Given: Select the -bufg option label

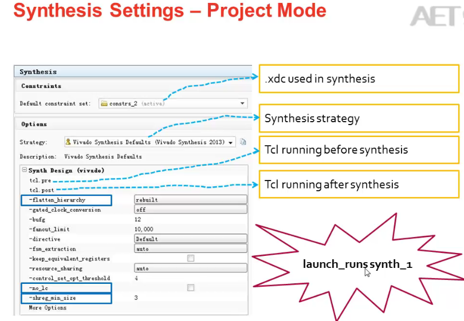Looking at the screenshot, I should coord(37,219).
